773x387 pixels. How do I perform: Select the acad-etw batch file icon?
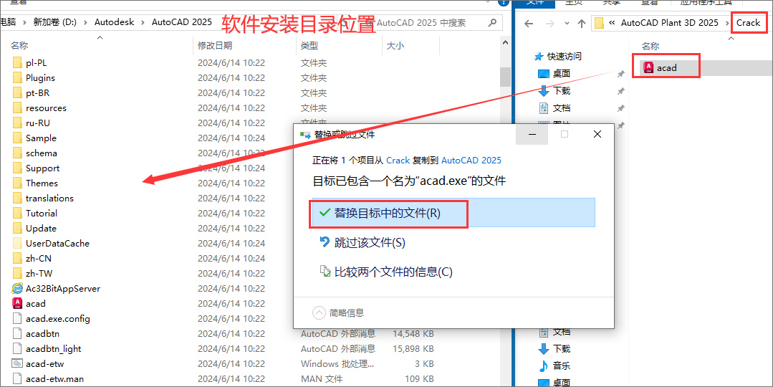click(17, 364)
